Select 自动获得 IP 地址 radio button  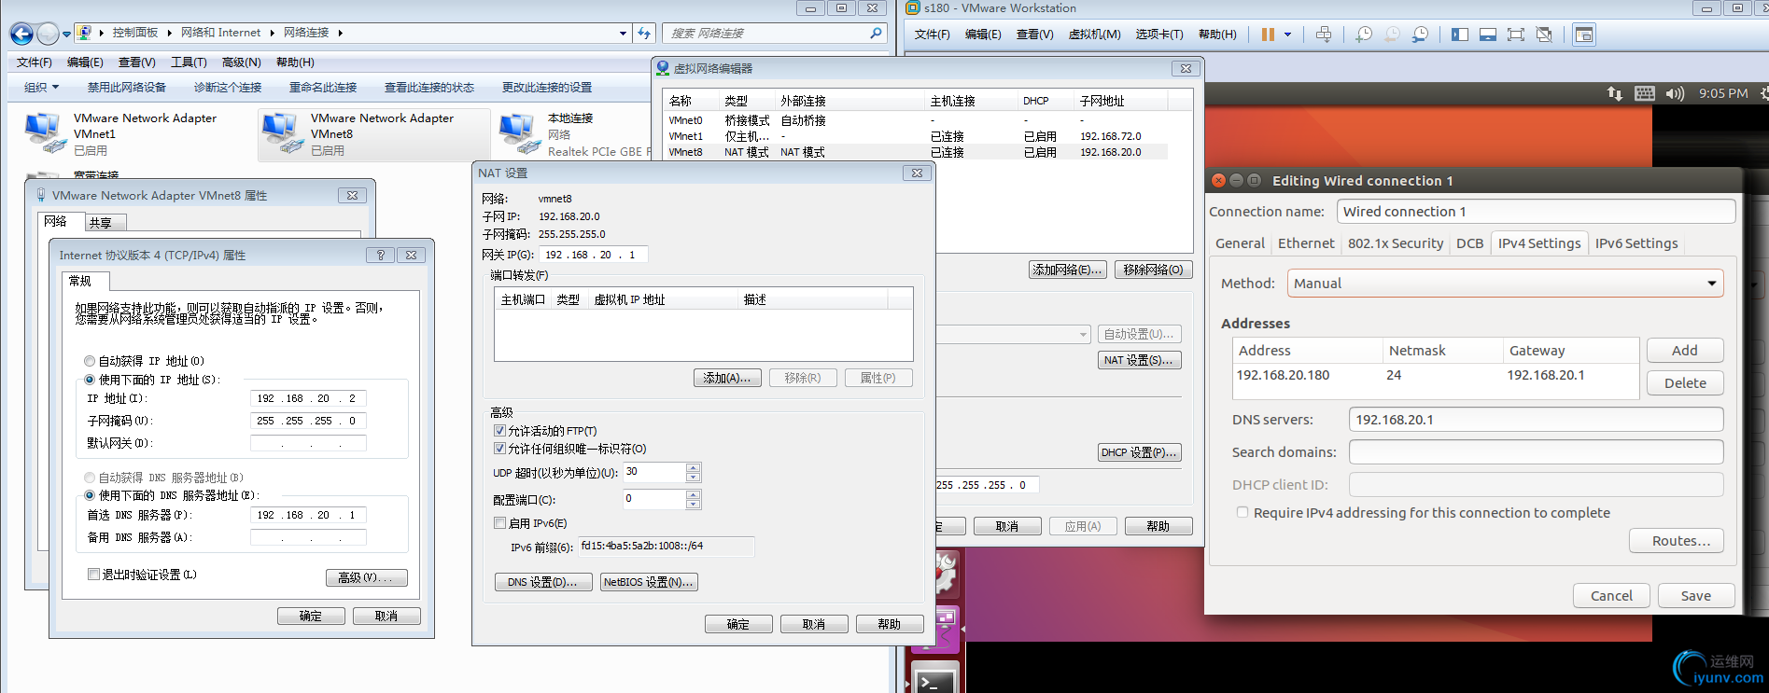pos(90,361)
